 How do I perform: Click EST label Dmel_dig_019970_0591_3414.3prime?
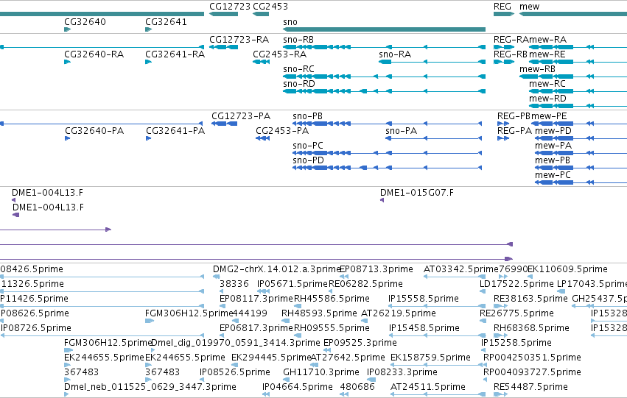tap(236, 343)
